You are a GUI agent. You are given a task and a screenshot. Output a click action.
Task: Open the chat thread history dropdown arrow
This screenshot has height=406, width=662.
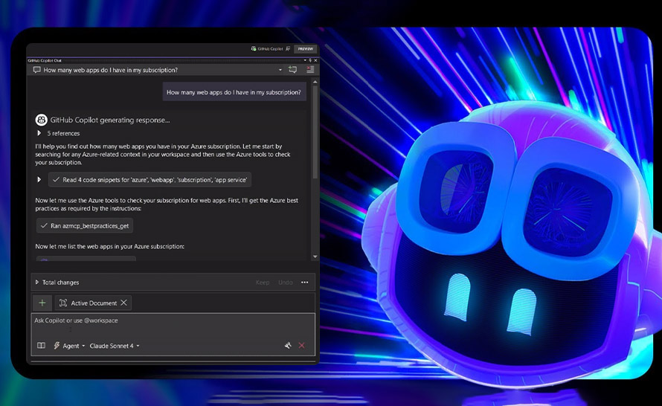280,70
